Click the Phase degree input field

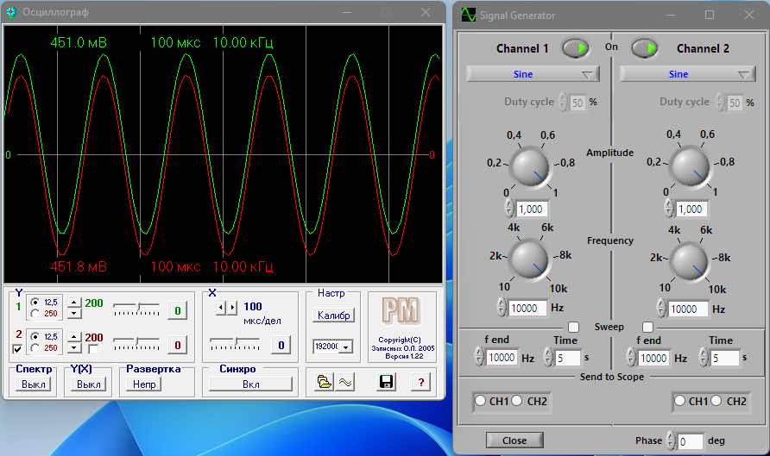690,441
